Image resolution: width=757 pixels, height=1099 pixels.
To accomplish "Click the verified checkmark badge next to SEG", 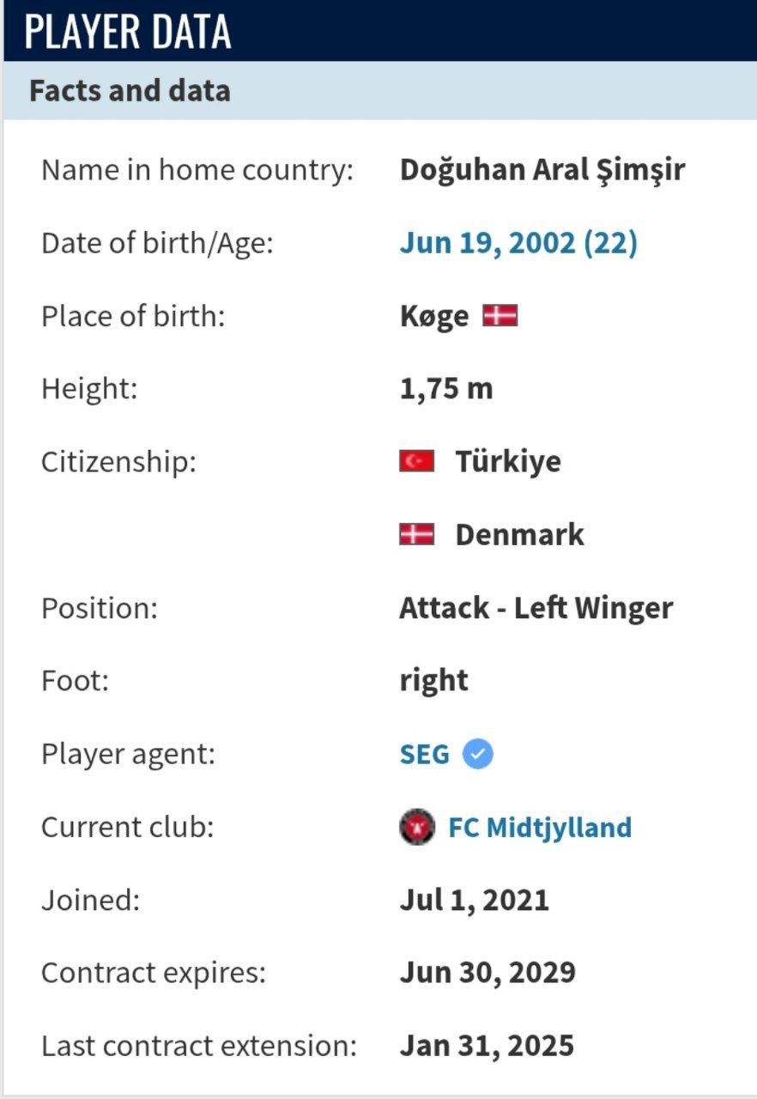I will pyautogui.click(x=478, y=755).
